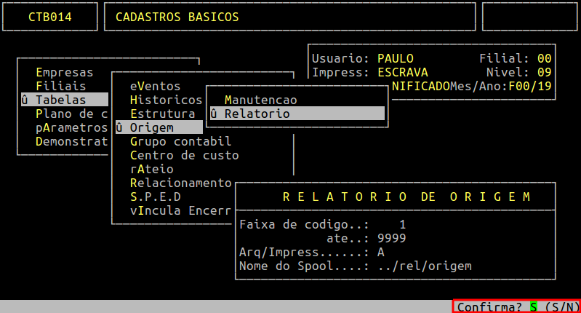Choose the Plano de c menu entry
Viewport: 581px width, 313px height.
tap(71, 114)
